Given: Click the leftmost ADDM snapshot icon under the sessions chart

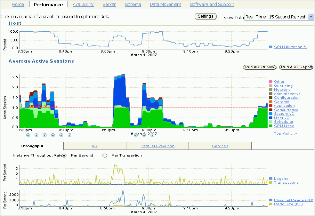Looking at the screenshot, I should (28, 135).
